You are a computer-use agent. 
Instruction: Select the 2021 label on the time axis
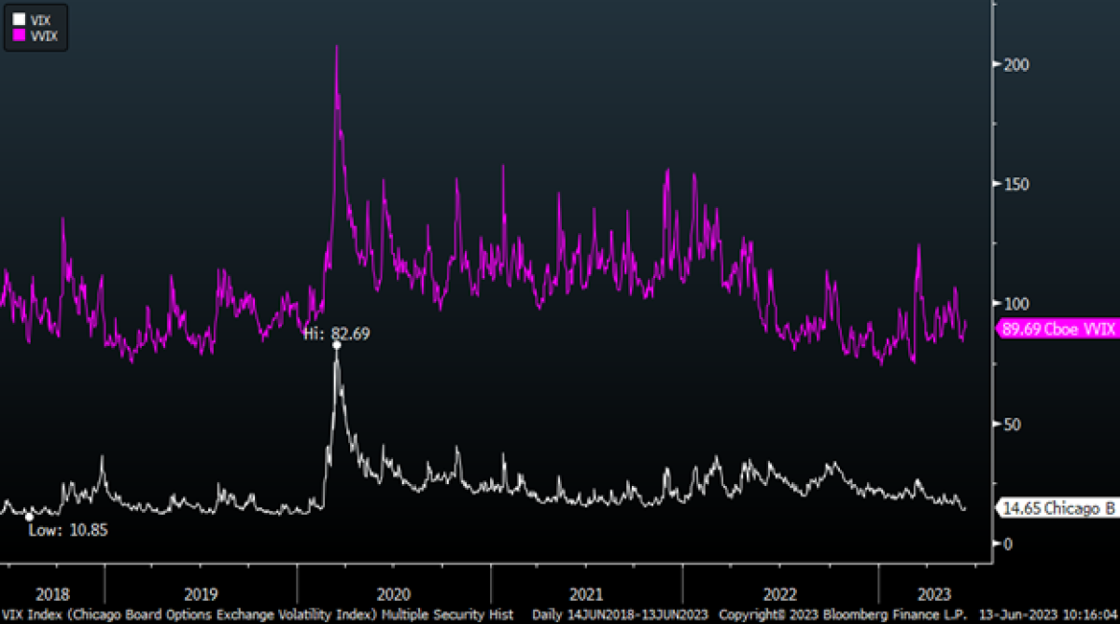click(587, 593)
